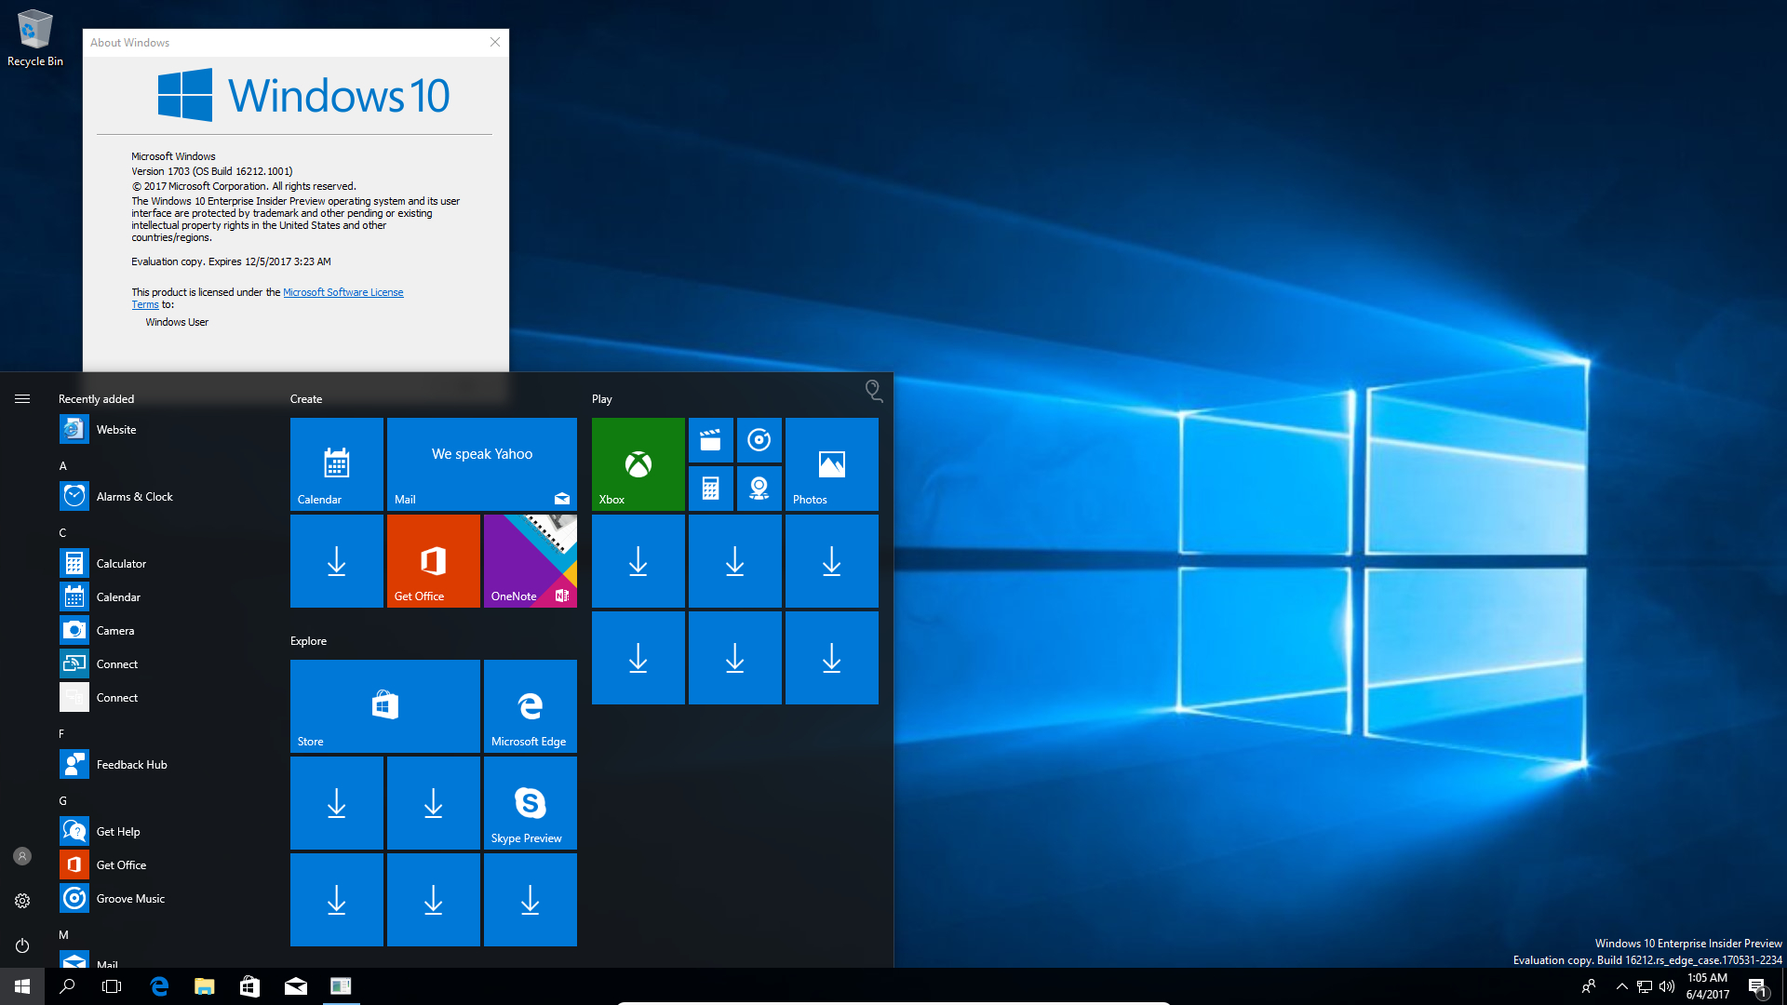
Task: Open the Store tile in Explore group
Action: click(x=385, y=706)
